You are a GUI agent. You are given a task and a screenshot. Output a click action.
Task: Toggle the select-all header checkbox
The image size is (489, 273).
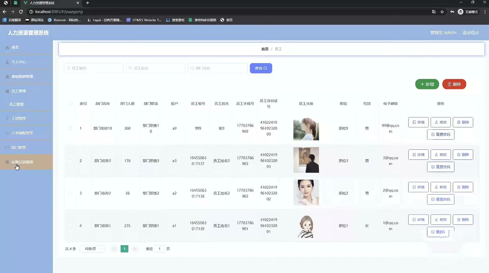71,104
